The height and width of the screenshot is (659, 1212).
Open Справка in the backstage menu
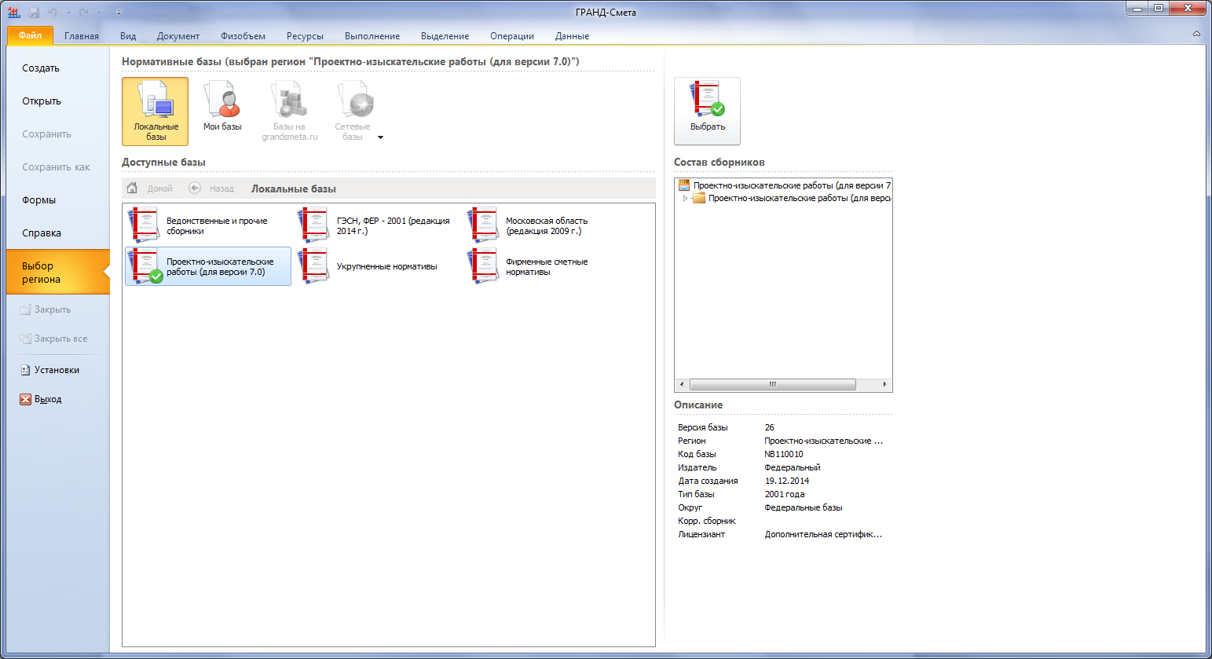[57, 233]
